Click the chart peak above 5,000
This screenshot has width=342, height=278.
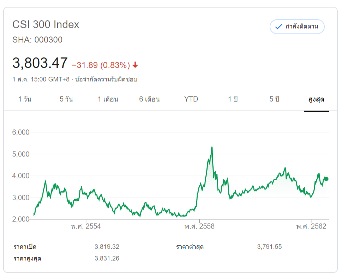coord(212,147)
